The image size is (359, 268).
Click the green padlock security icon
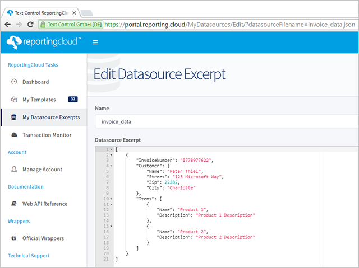[x=43, y=25]
